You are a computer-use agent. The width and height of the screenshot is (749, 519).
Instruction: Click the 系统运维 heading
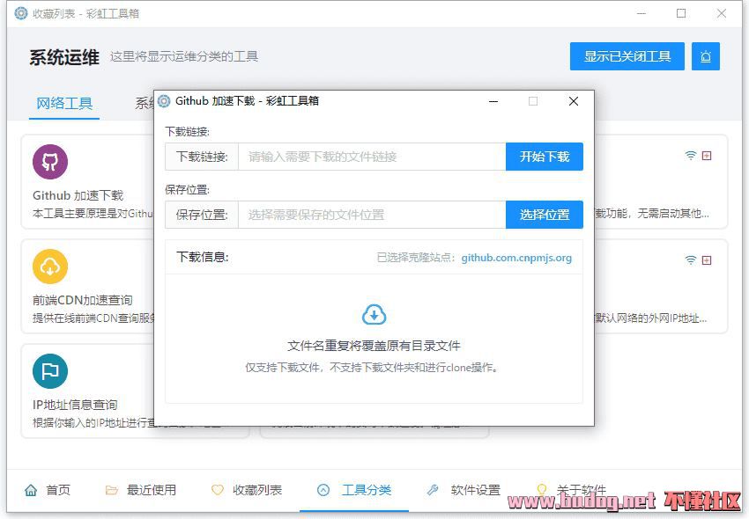pyautogui.click(x=64, y=57)
